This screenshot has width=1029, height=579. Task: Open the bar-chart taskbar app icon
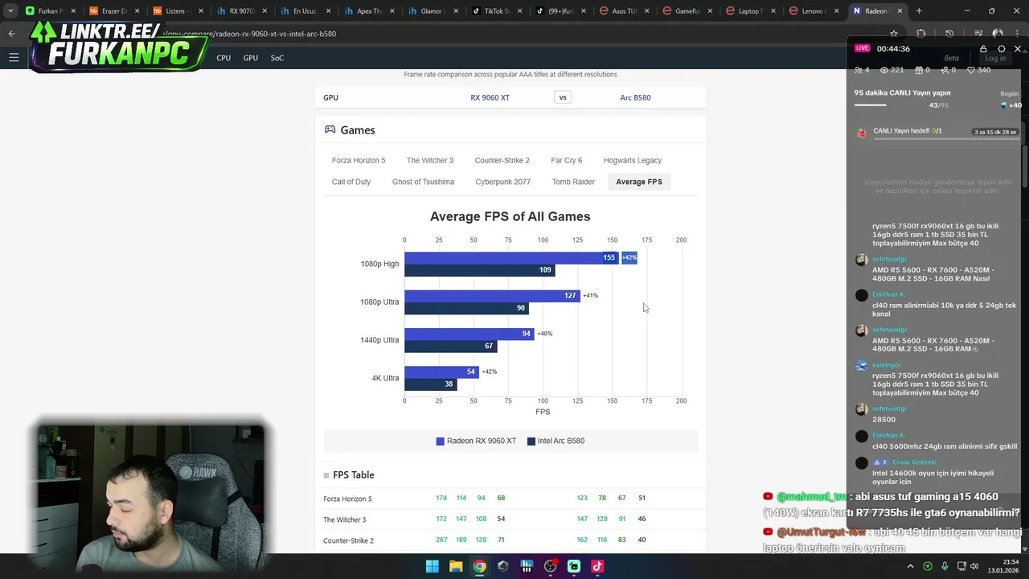point(527,566)
